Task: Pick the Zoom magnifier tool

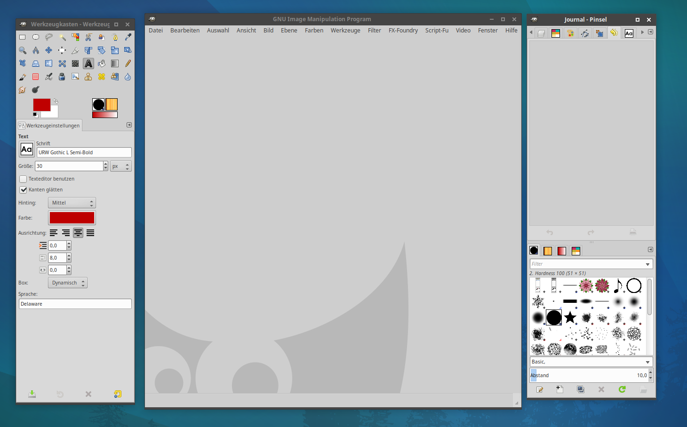Action: 23,50
